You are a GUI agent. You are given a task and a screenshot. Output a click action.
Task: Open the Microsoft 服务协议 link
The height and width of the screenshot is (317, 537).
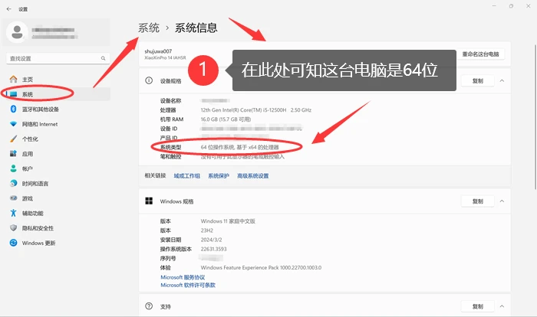pyautogui.click(x=183, y=277)
